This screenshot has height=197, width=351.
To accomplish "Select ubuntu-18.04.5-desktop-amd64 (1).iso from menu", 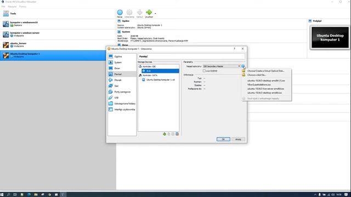I will [266, 80].
